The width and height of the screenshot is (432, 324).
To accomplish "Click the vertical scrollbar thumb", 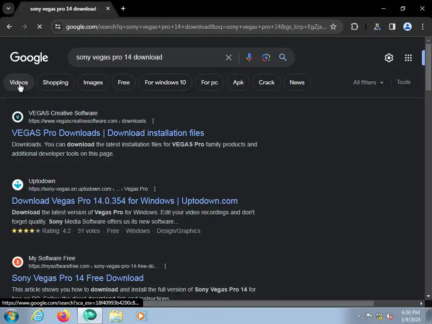I will point(429,67).
